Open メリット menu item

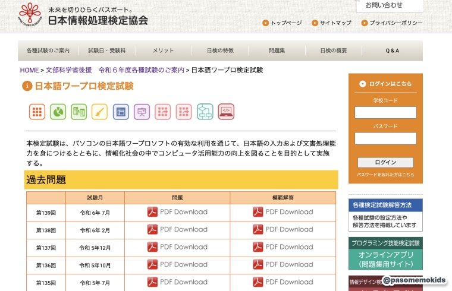coord(164,50)
